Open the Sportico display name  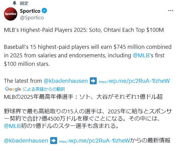30,11
